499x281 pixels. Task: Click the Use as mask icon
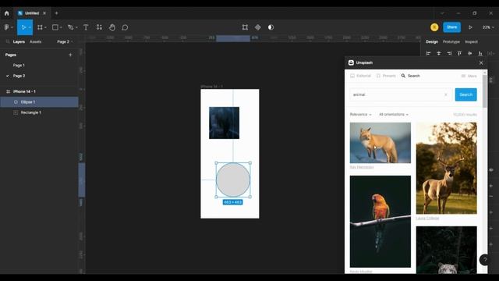coord(271,27)
